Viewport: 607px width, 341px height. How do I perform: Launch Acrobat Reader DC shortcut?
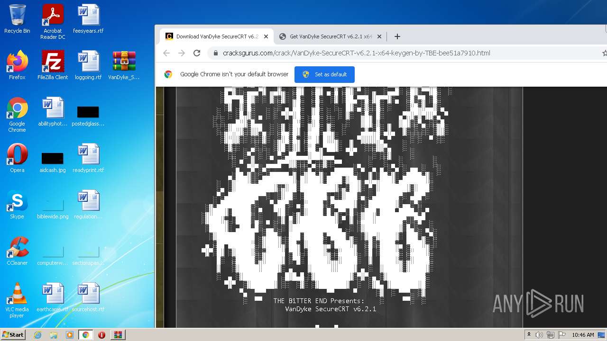tap(53, 22)
